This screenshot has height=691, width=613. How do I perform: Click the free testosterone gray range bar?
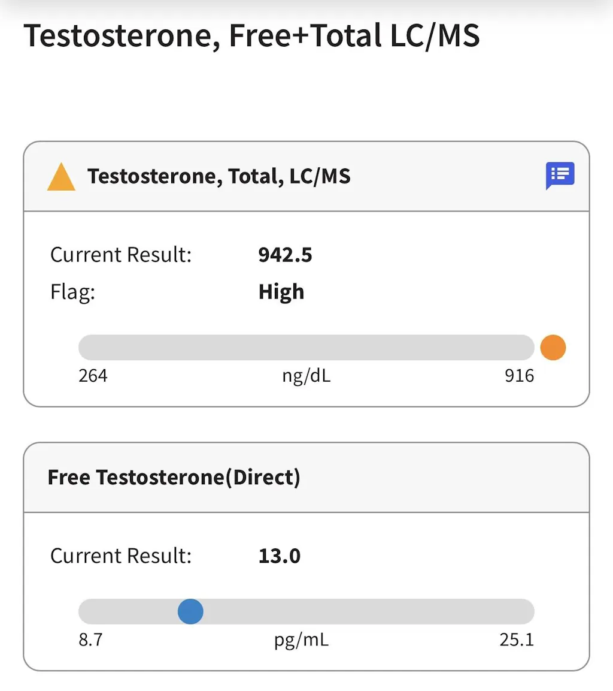click(x=359, y=612)
